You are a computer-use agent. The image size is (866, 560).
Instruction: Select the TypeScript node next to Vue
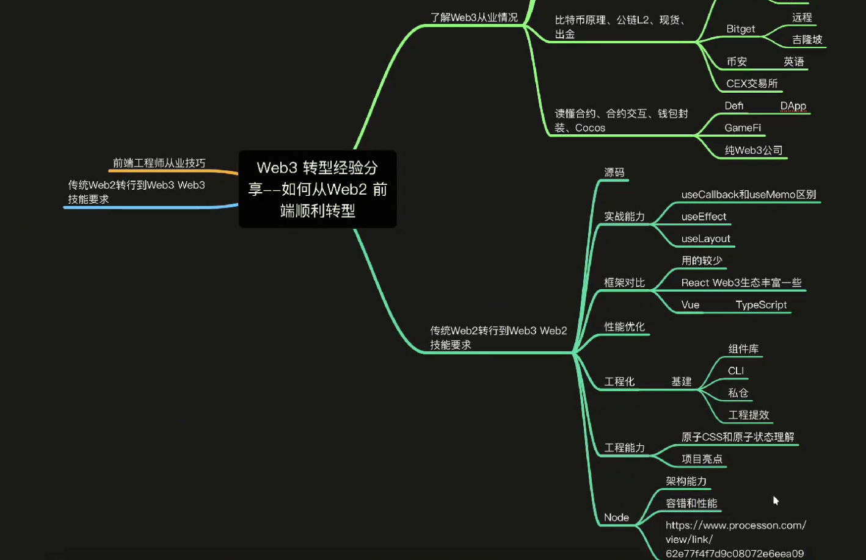761,304
